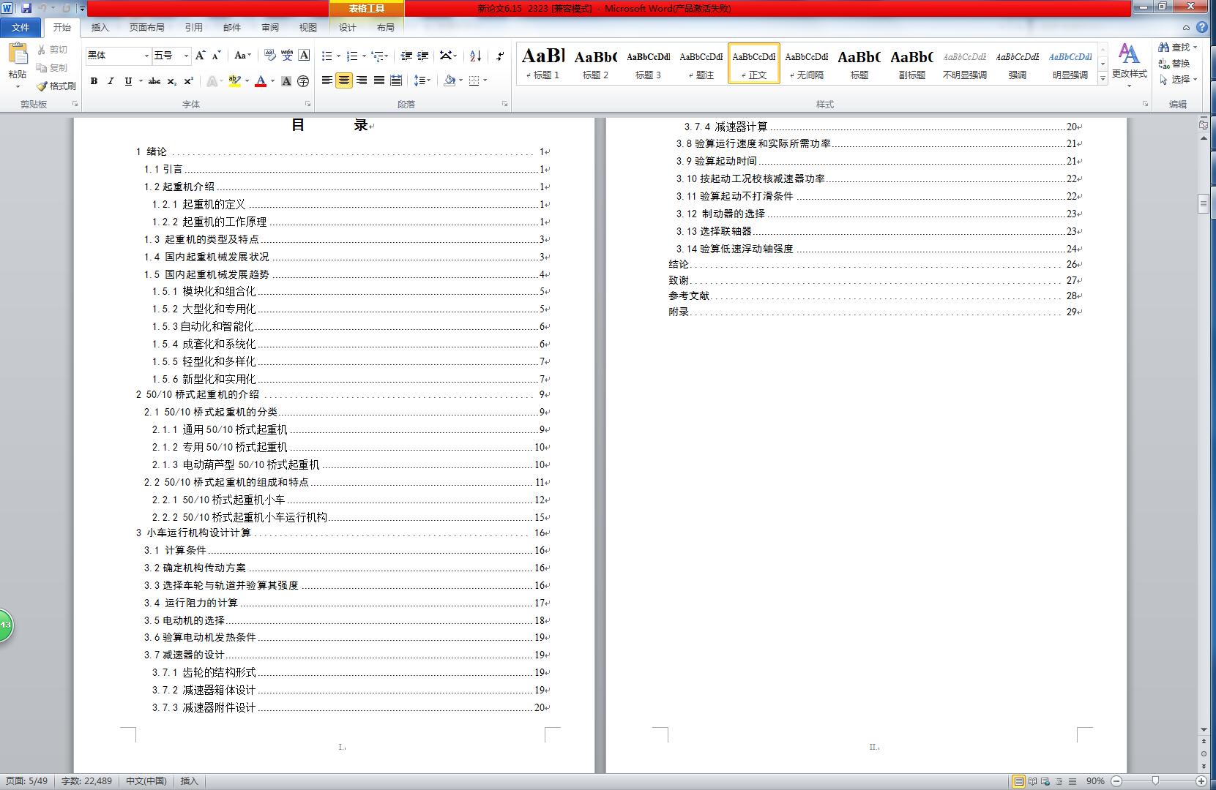Switch to the References (引用) tab

[193, 27]
